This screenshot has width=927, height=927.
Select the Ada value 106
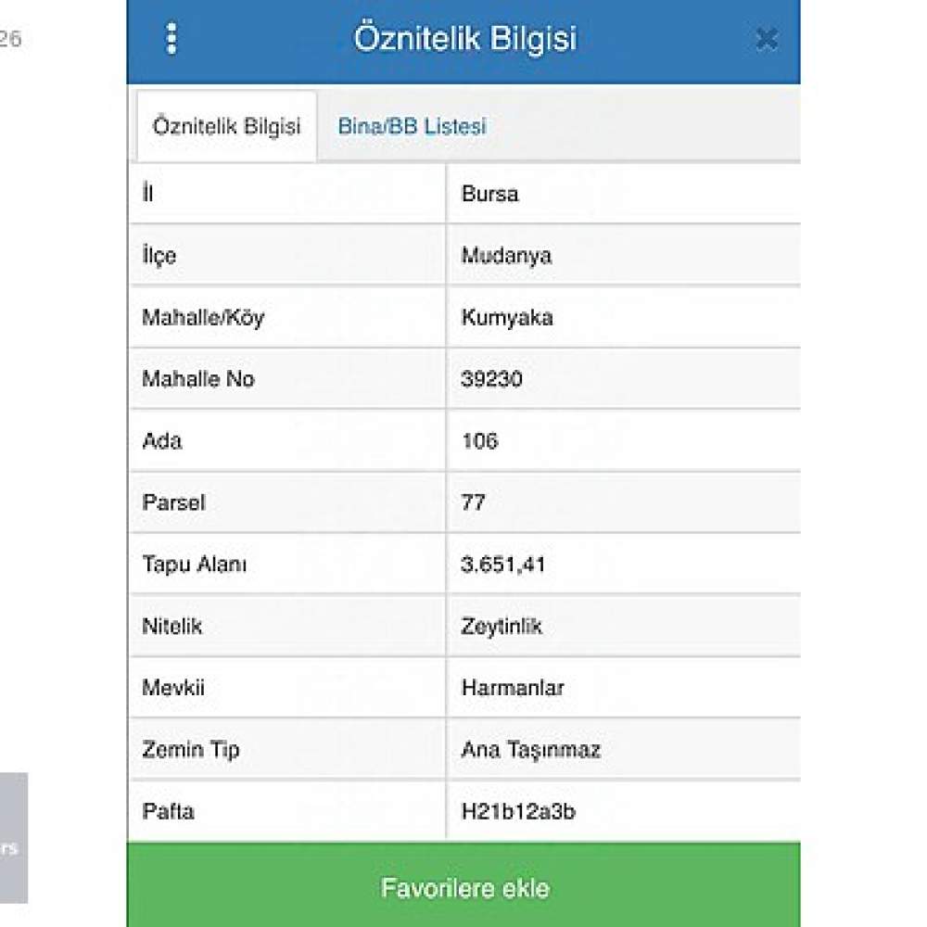pos(479,440)
